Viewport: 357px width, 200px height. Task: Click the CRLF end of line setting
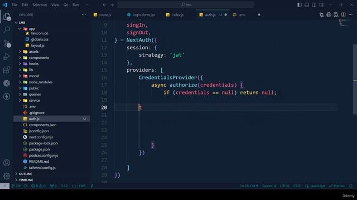[x=297, y=186]
